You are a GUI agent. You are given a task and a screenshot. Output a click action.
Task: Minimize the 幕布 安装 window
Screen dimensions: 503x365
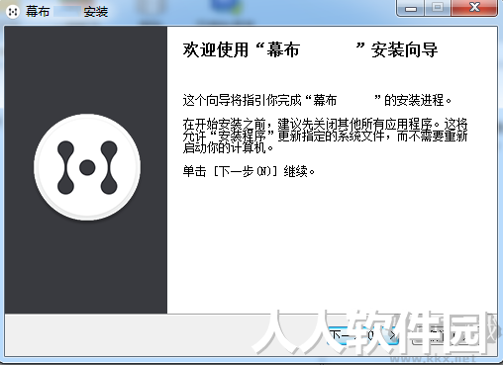coord(411,8)
